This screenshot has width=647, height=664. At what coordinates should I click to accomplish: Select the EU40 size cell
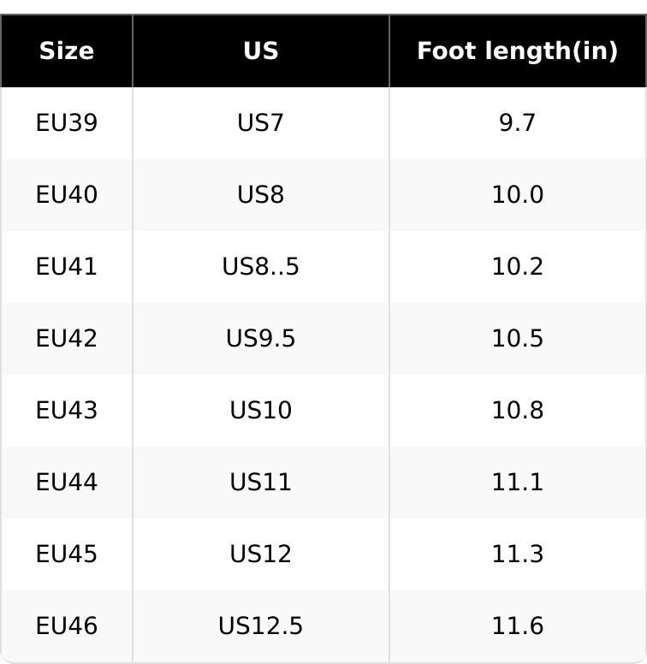[67, 195]
